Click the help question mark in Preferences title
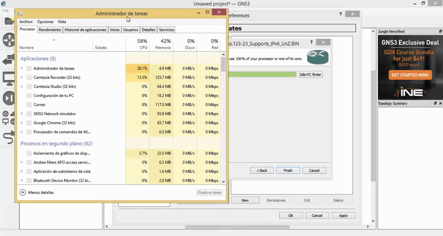Viewport: 443px width, 236px height. (x=340, y=14)
